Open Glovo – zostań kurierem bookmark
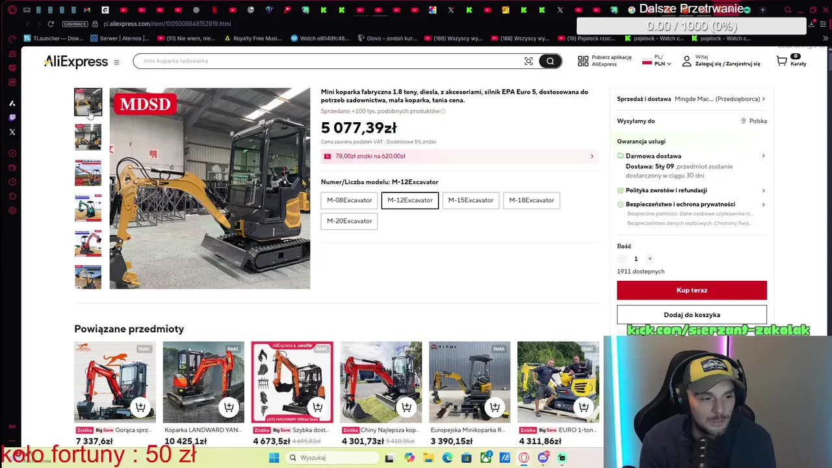 click(x=386, y=38)
